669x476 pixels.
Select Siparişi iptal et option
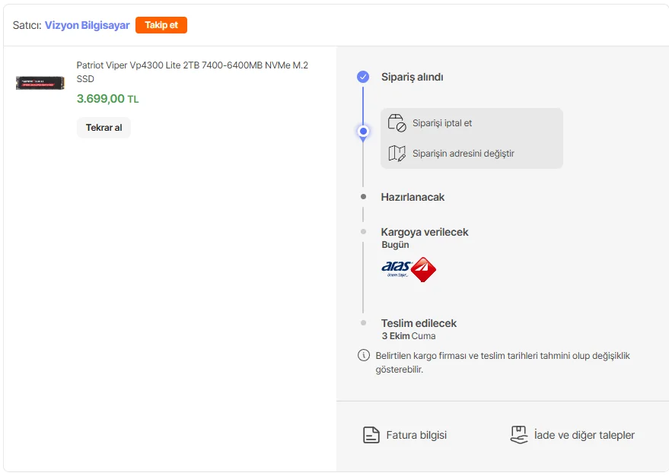point(442,123)
